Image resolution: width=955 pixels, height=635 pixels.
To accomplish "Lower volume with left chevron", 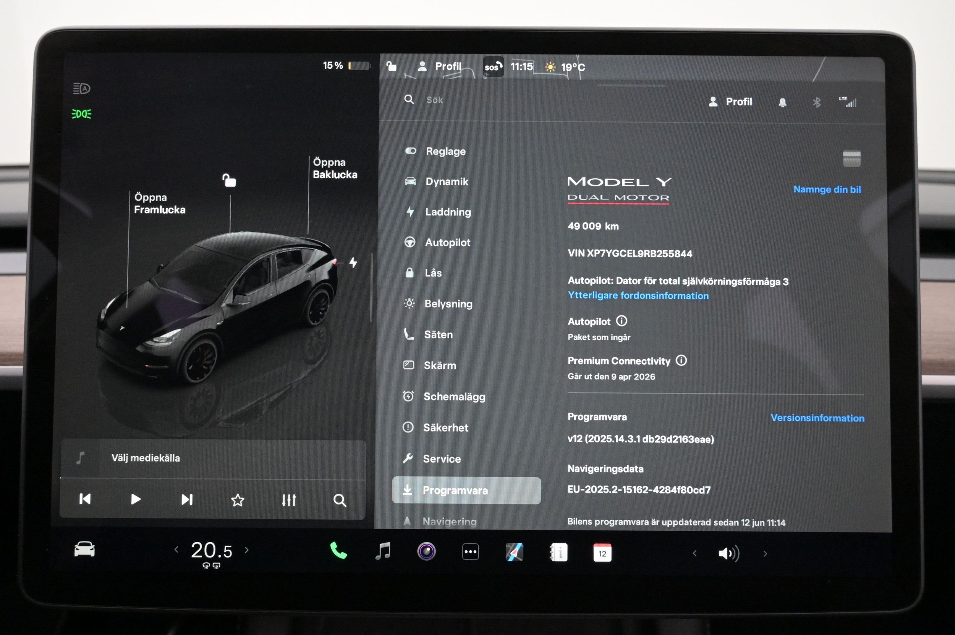I will click(694, 553).
